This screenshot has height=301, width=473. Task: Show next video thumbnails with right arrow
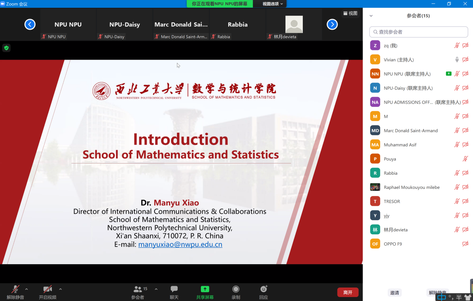[x=332, y=25]
